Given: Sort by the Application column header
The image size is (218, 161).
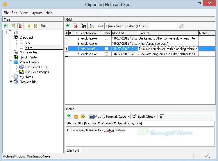Looking at the screenshot, I should (91, 33).
